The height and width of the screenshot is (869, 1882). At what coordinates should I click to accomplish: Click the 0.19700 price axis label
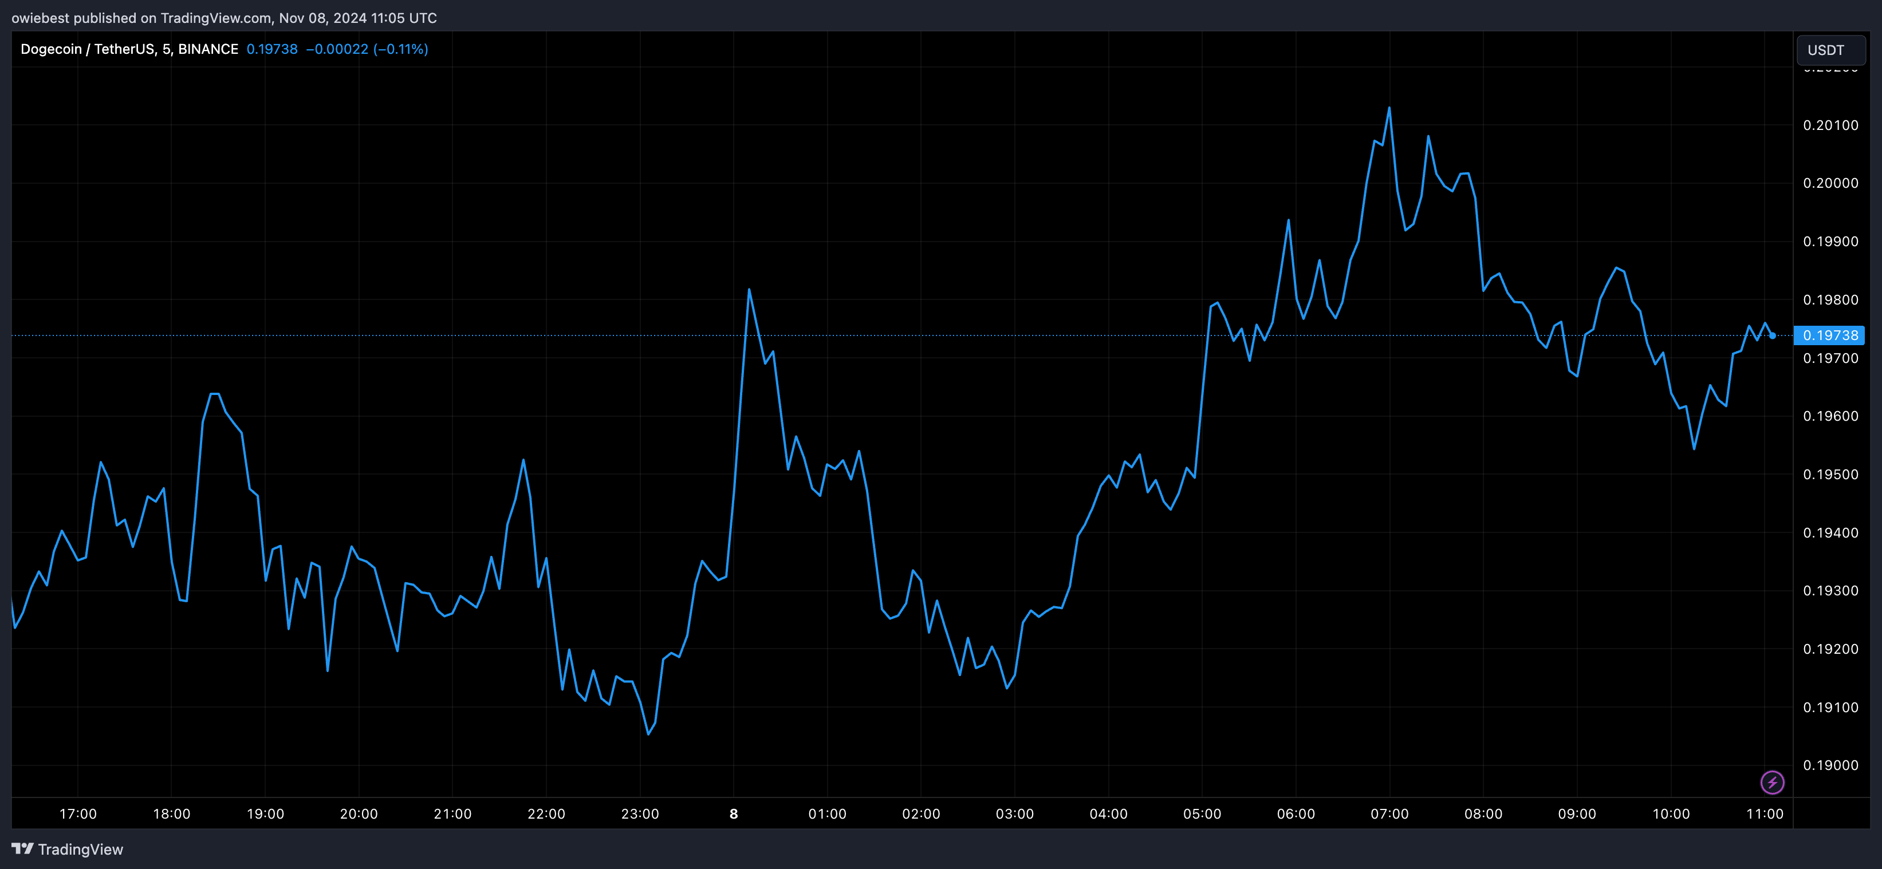click(1830, 358)
